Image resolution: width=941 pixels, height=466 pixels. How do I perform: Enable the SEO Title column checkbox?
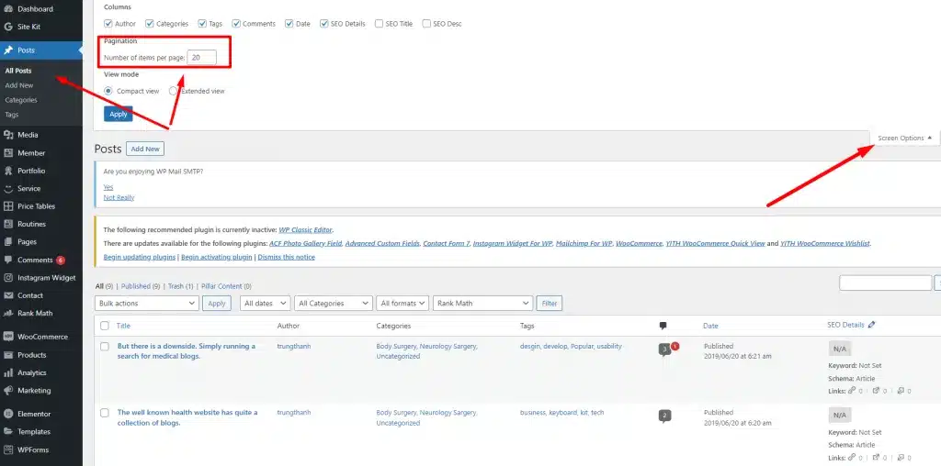[379, 24]
